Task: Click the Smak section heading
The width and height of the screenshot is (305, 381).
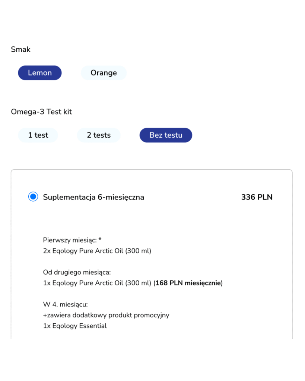Action: click(21, 49)
